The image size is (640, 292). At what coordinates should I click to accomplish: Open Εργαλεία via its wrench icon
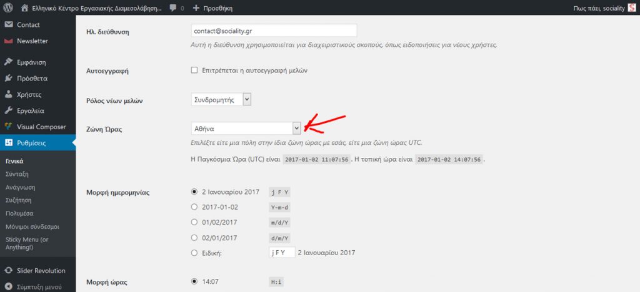[9, 111]
